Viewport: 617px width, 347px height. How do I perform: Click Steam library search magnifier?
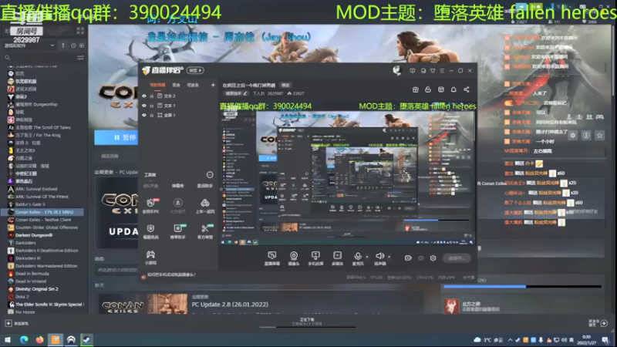(7, 57)
